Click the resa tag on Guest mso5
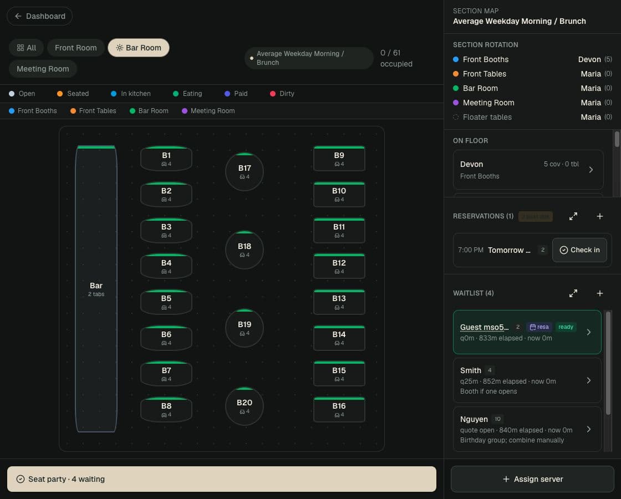 pyautogui.click(x=539, y=327)
